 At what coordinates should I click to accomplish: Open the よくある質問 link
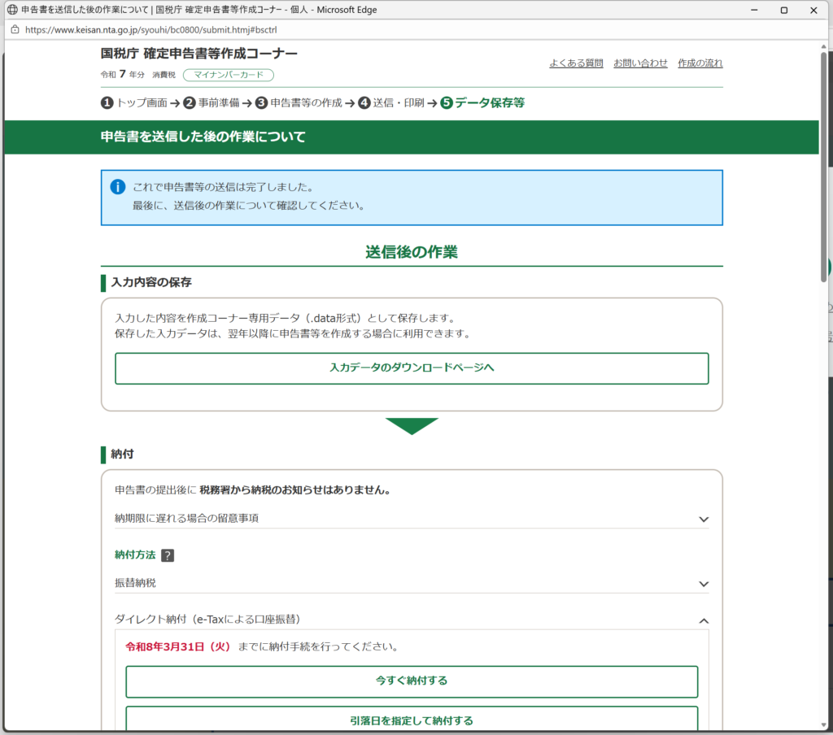576,63
